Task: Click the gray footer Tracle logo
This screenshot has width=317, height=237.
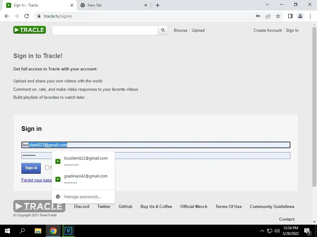Action: 39,206
